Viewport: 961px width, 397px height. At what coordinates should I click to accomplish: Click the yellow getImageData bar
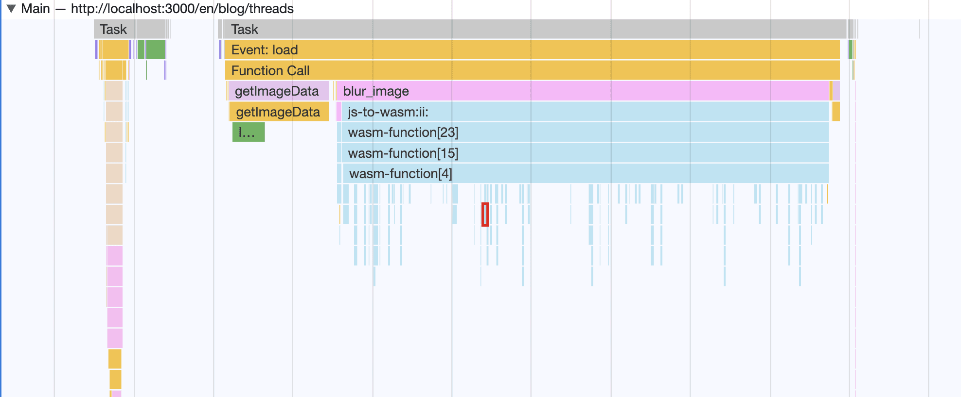pos(279,112)
